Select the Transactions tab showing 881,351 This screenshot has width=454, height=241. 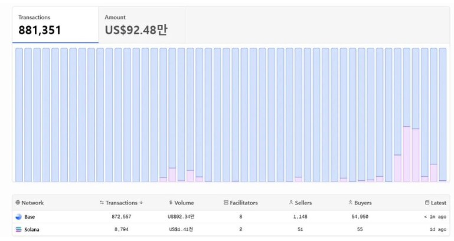point(55,25)
